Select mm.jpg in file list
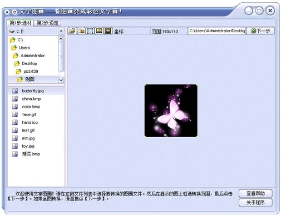 click(28, 138)
